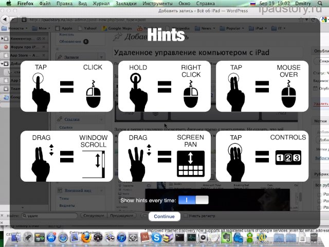
Task: Close the Комментар. tab in the sidebar
Action: (x=44, y=39)
